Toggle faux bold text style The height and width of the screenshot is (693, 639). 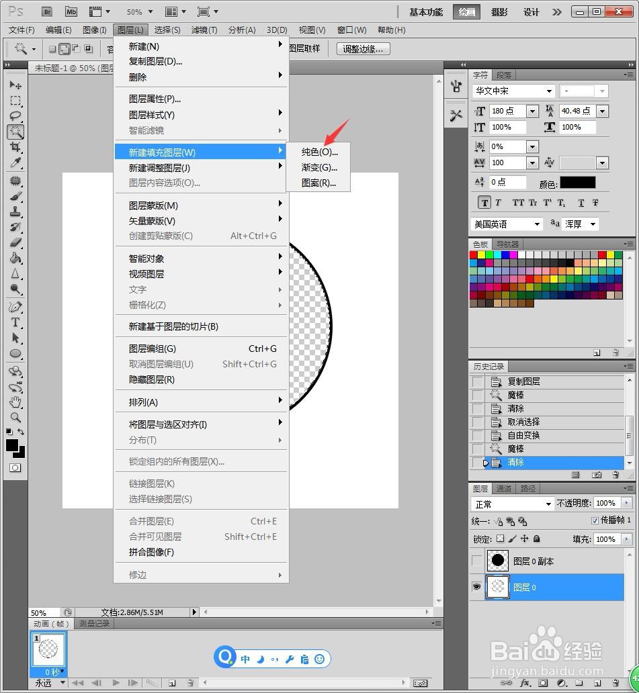point(484,203)
